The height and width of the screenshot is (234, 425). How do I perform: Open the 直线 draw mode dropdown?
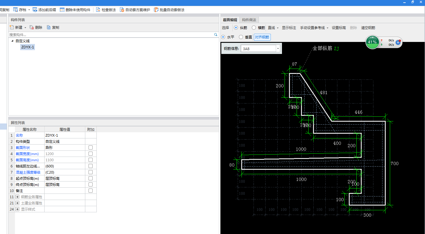(x=278, y=28)
